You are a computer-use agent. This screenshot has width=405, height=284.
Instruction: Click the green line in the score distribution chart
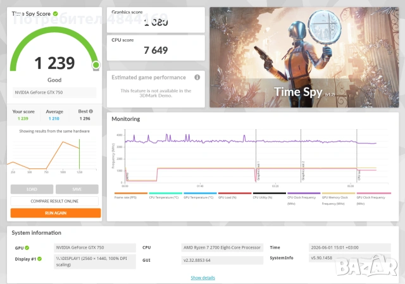point(79,154)
